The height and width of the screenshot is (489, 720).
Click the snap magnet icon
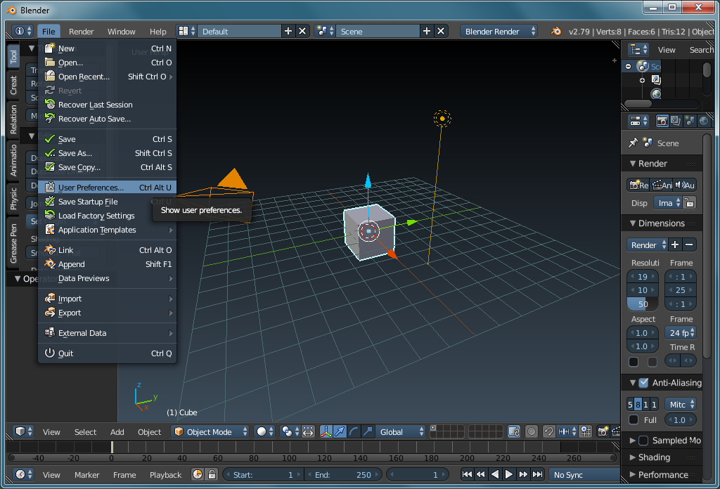coord(548,431)
